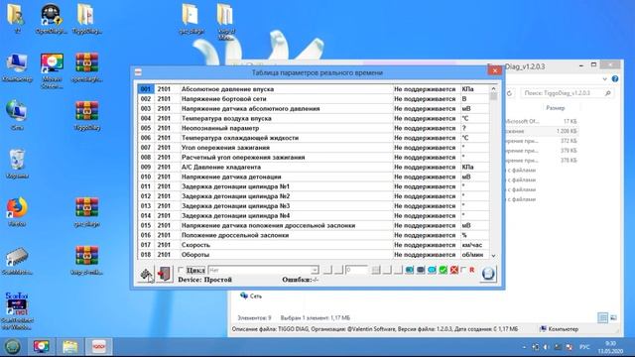Screen dimensions: 635x357
Task: Open the Firefox desktop shortcut
Action: point(17,211)
